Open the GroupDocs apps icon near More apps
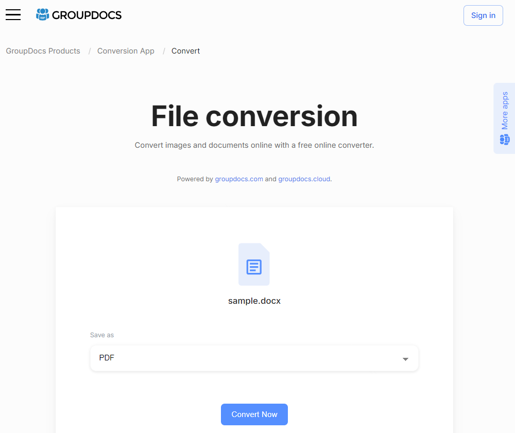This screenshot has width=515, height=433. point(504,139)
